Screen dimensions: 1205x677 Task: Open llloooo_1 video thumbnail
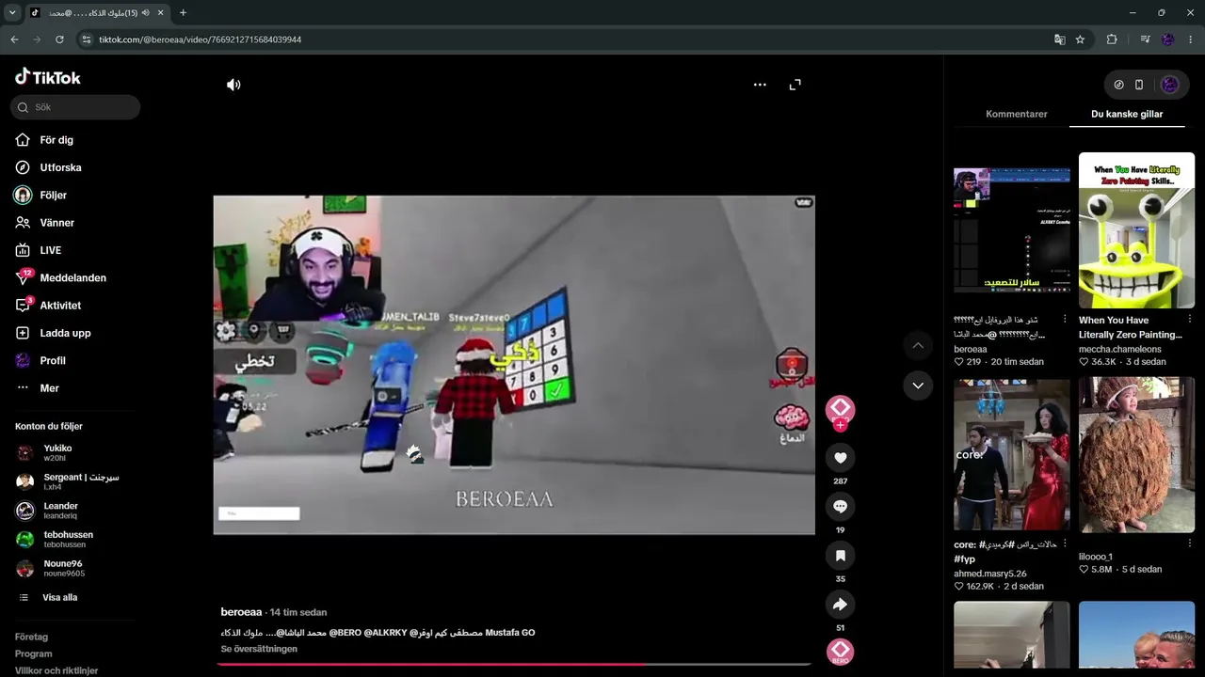1136,454
